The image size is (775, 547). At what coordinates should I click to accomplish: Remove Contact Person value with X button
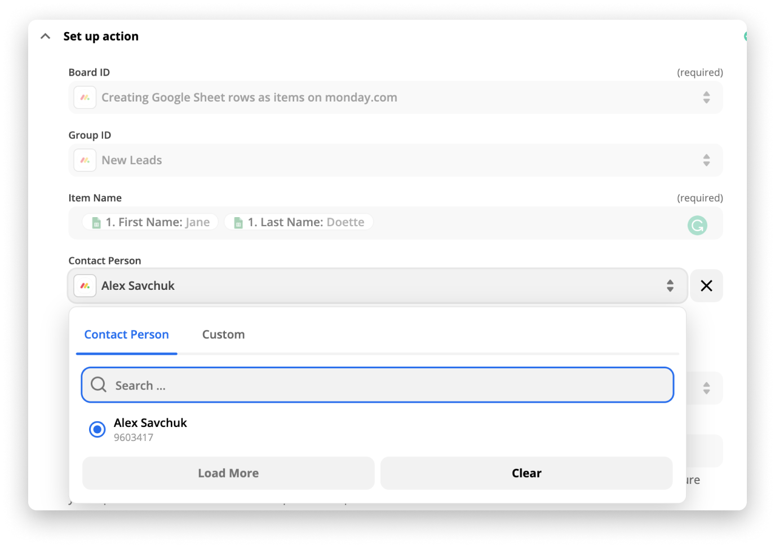pos(706,286)
